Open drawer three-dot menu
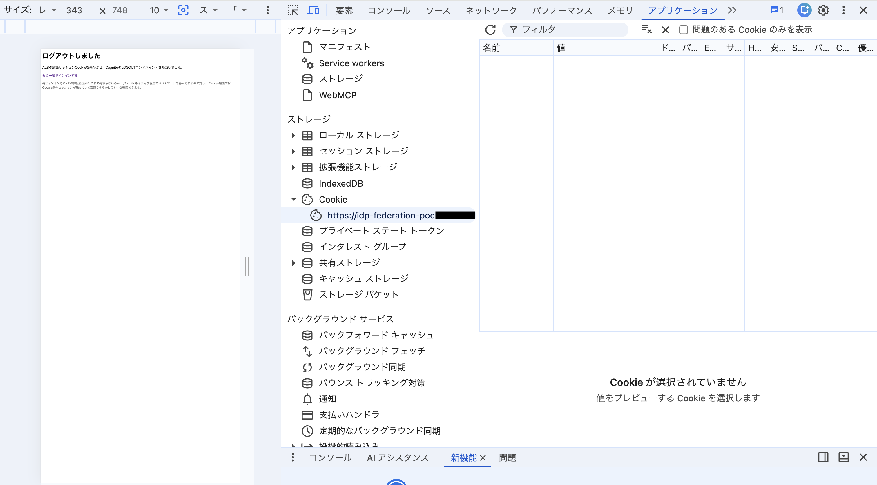The width and height of the screenshot is (877, 485). [x=293, y=457]
